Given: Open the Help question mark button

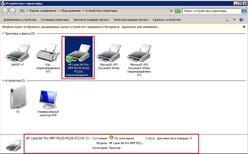Looking at the screenshot, I should click(x=241, y=20).
